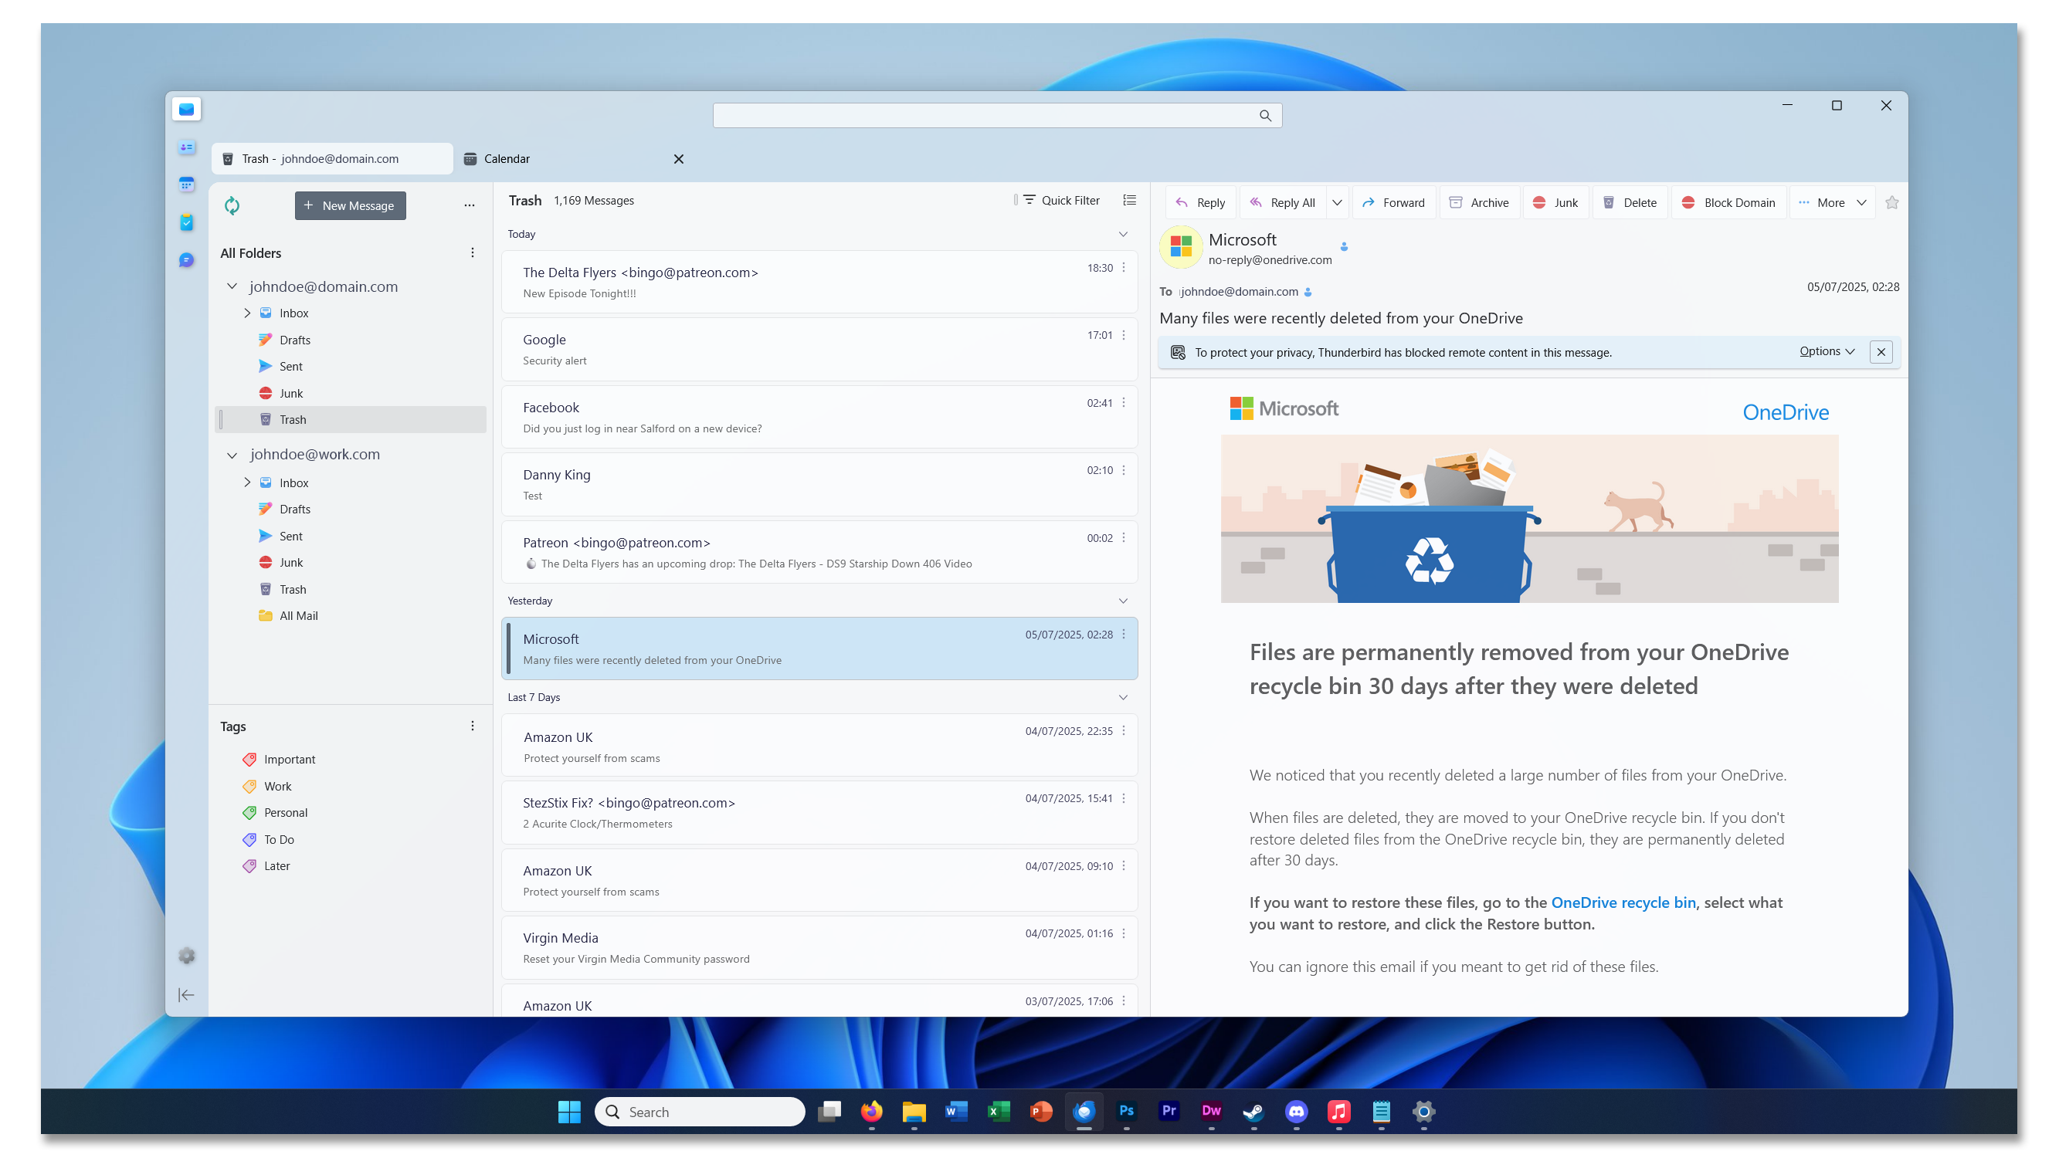This screenshot has width=2059, height=1158.
Task: Open Thunderbird settings gear icon
Action: pyautogui.click(x=186, y=955)
